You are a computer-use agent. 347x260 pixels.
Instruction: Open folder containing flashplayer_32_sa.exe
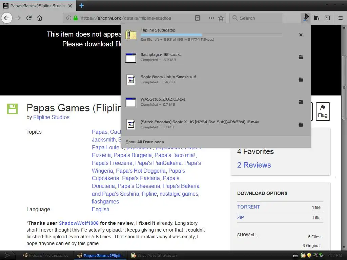point(301,57)
